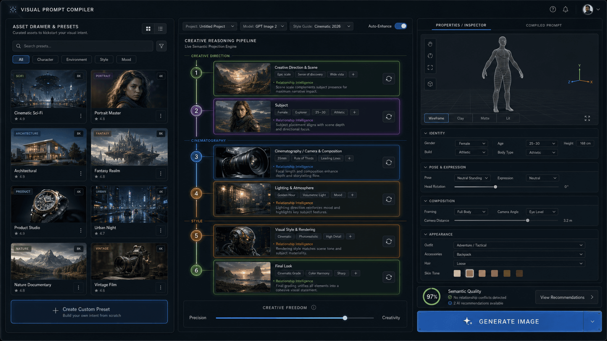Filter presets by All
The height and width of the screenshot is (341, 607).
click(21, 59)
